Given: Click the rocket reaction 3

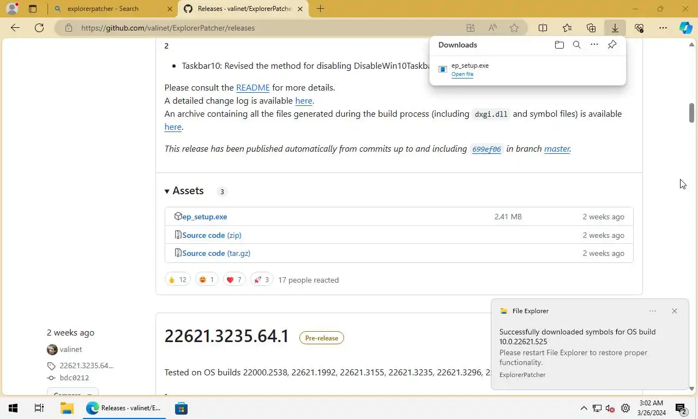Looking at the screenshot, I should tap(261, 280).
